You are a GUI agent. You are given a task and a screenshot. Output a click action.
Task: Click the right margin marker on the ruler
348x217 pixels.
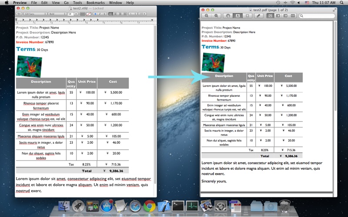click(152, 20)
